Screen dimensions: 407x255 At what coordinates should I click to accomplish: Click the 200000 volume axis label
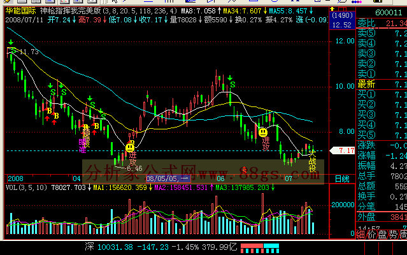(x=343, y=205)
